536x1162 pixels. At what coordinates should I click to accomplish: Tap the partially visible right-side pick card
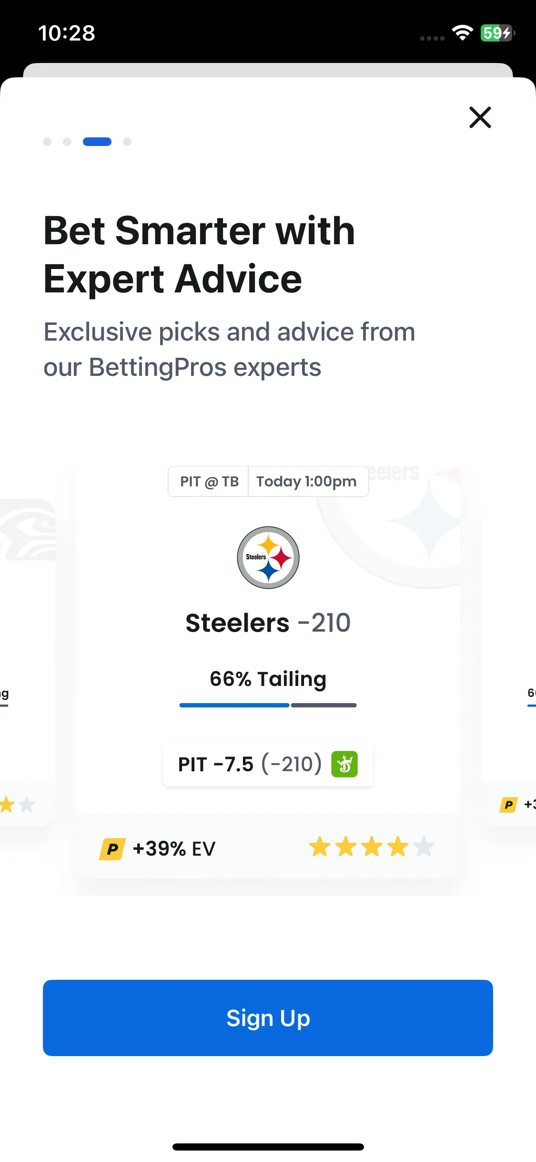click(509, 668)
